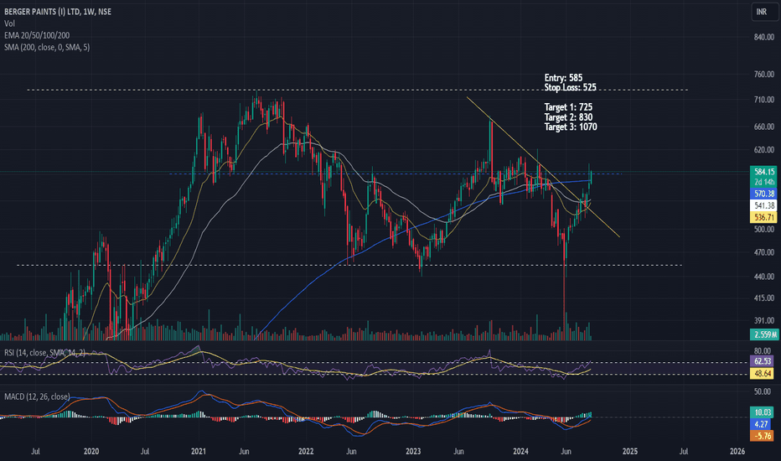Click the 760.00 price axis label
Screen dimensions: 781x461
[764, 75]
